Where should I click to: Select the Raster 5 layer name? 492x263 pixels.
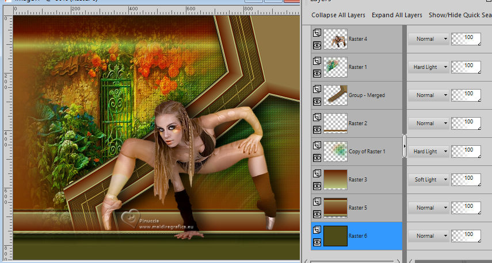[x=358, y=207]
